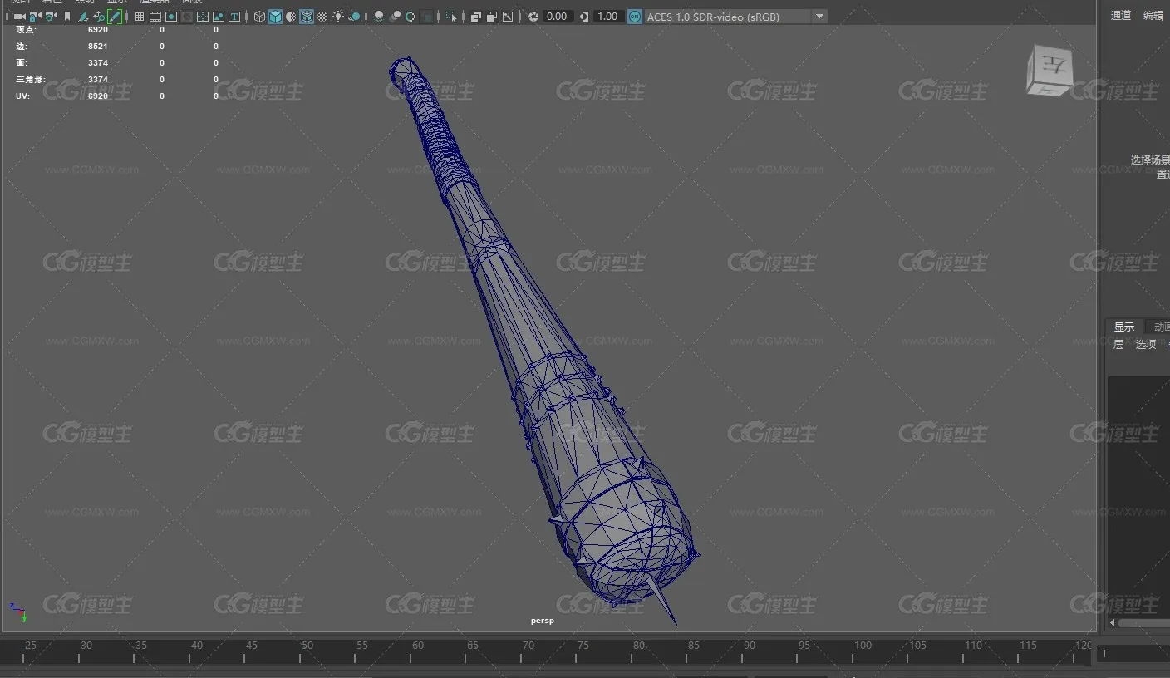Click the Gamma icon
Image resolution: width=1170 pixels, height=678 pixels.
(584, 17)
